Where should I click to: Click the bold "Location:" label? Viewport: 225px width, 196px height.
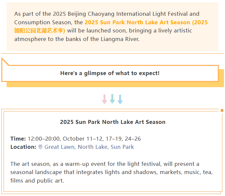click(23, 147)
